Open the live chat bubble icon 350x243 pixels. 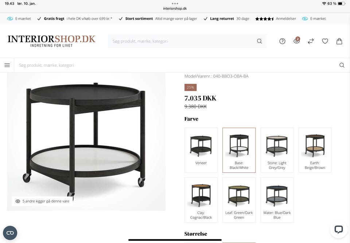[x=338, y=229]
